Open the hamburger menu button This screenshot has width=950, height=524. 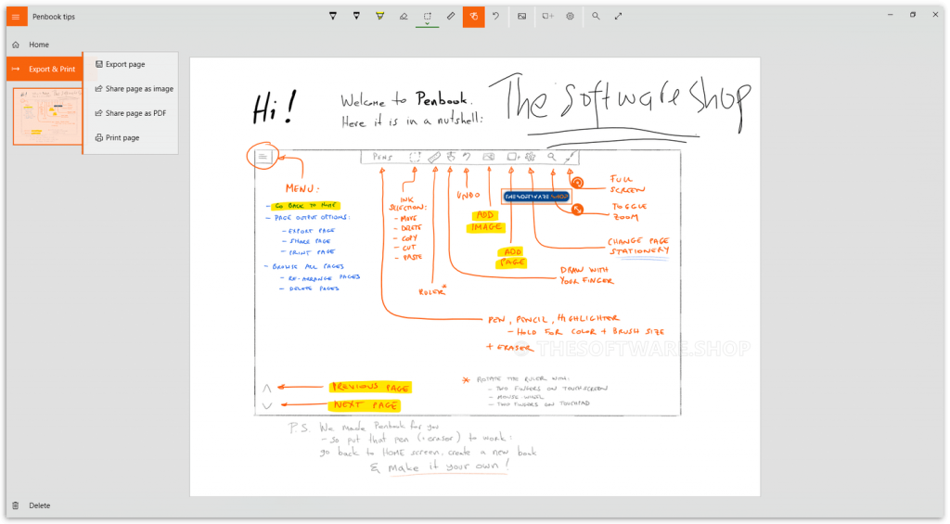17,17
